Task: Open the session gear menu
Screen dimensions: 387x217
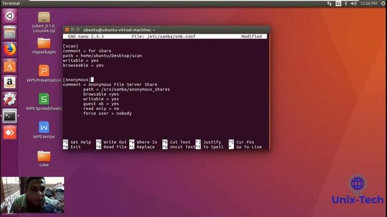Action: pyautogui.click(x=383, y=4)
